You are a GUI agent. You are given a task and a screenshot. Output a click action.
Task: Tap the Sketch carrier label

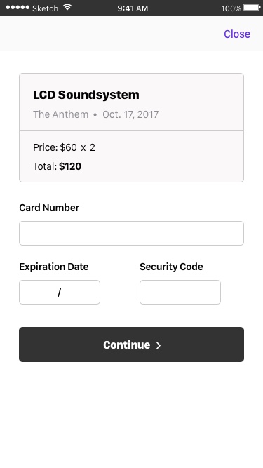tap(45, 8)
